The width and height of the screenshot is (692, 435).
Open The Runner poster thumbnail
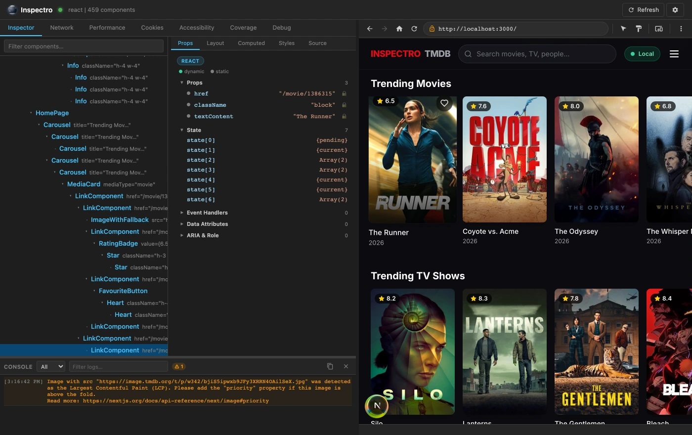[413, 160]
